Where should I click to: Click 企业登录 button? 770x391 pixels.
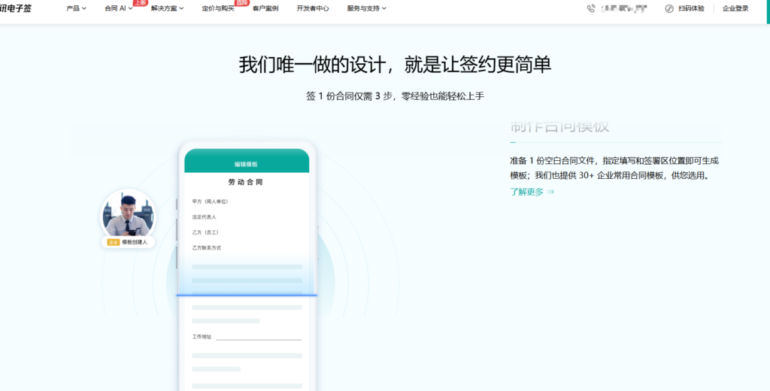click(x=735, y=8)
